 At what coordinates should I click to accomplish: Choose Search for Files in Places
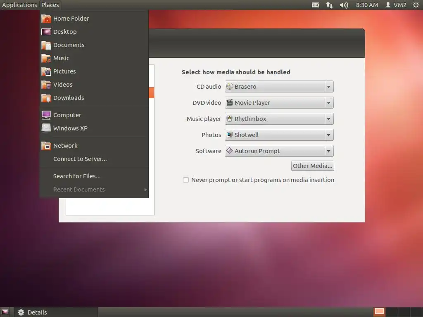click(x=77, y=176)
